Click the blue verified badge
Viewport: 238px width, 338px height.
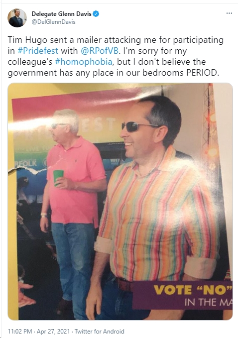click(96, 14)
